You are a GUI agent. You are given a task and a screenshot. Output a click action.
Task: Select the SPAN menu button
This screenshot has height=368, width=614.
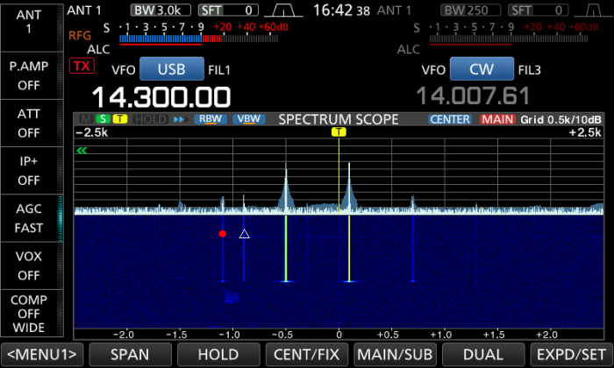point(130,354)
